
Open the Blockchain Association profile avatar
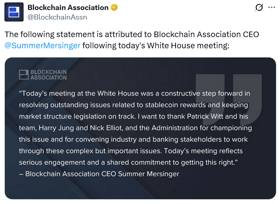pyautogui.click(x=14, y=12)
